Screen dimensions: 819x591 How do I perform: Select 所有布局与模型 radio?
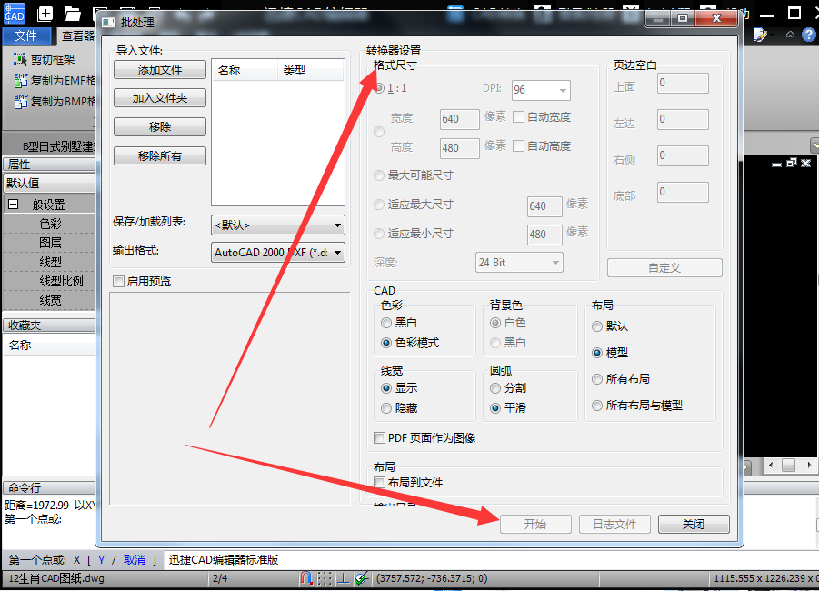pyautogui.click(x=597, y=405)
